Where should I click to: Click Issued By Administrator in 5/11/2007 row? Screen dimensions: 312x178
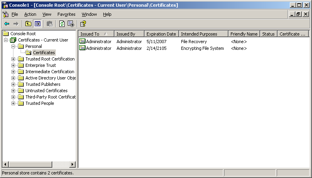coord(129,42)
